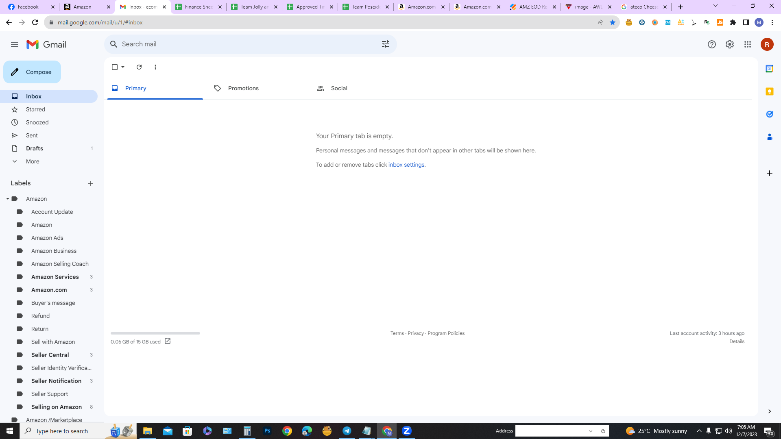
Task: Open the Amazon Ads label
Action: (47, 238)
